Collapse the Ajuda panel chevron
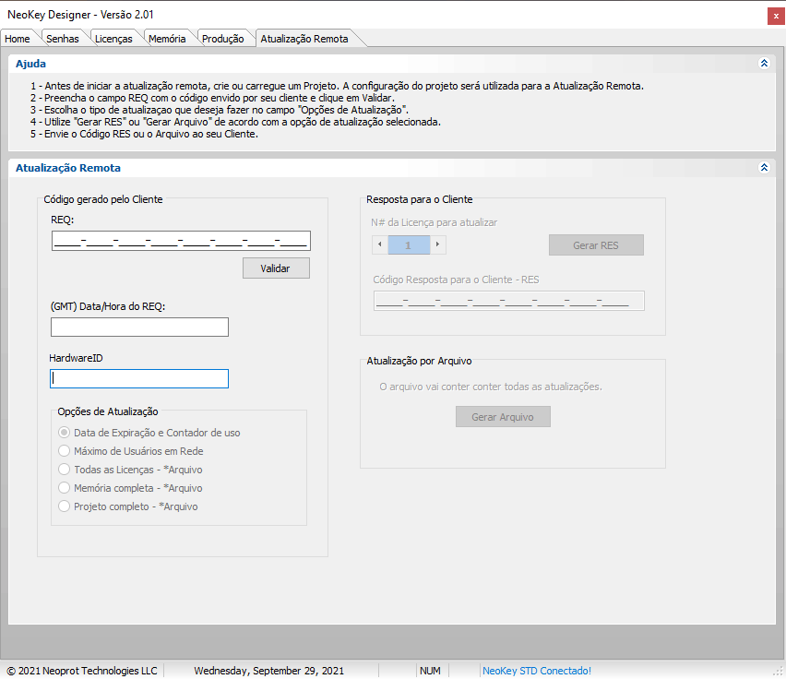The image size is (786, 679). click(x=764, y=64)
